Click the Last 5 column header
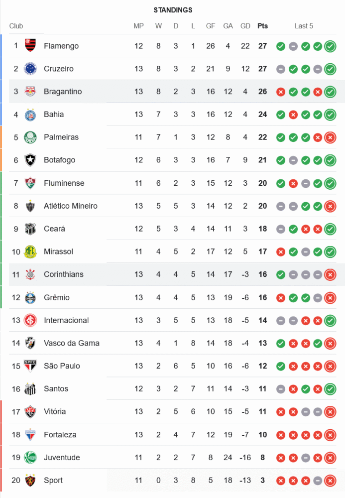 click(x=304, y=26)
